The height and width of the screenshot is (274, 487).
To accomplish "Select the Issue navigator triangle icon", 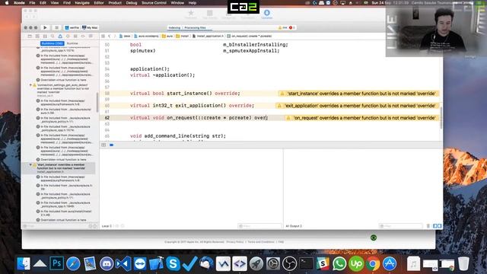I will [60, 37].
